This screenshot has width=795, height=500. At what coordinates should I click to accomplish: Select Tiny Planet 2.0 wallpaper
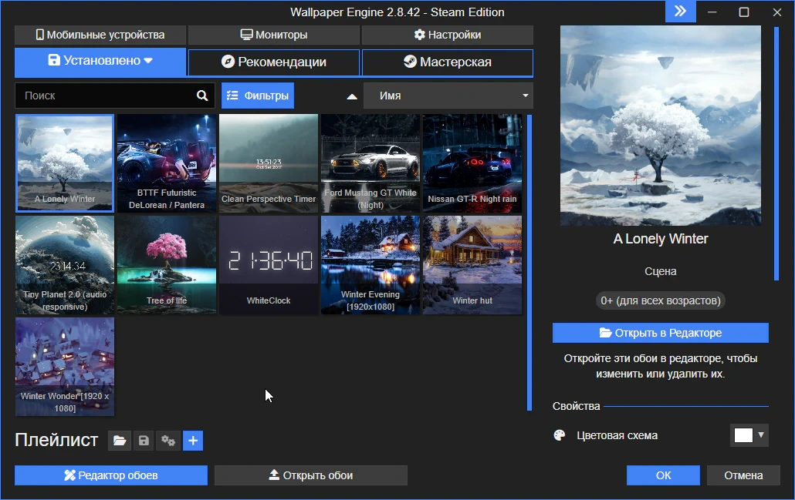[65, 265]
